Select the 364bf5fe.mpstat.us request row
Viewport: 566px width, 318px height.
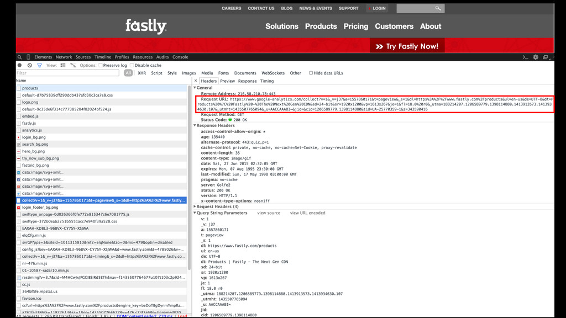click(102, 291)
